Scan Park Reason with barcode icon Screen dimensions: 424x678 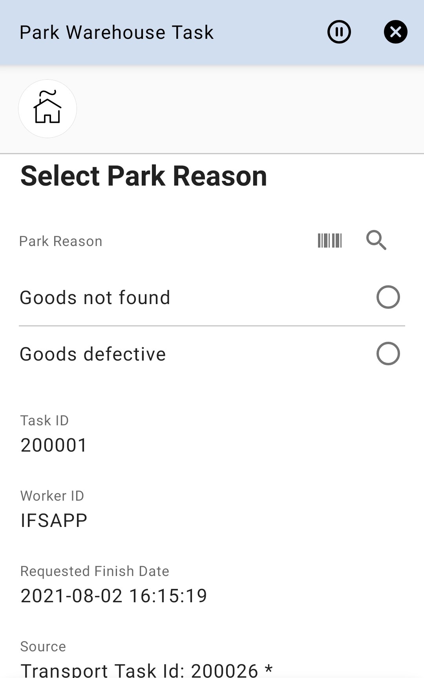(x=330, y=240)
